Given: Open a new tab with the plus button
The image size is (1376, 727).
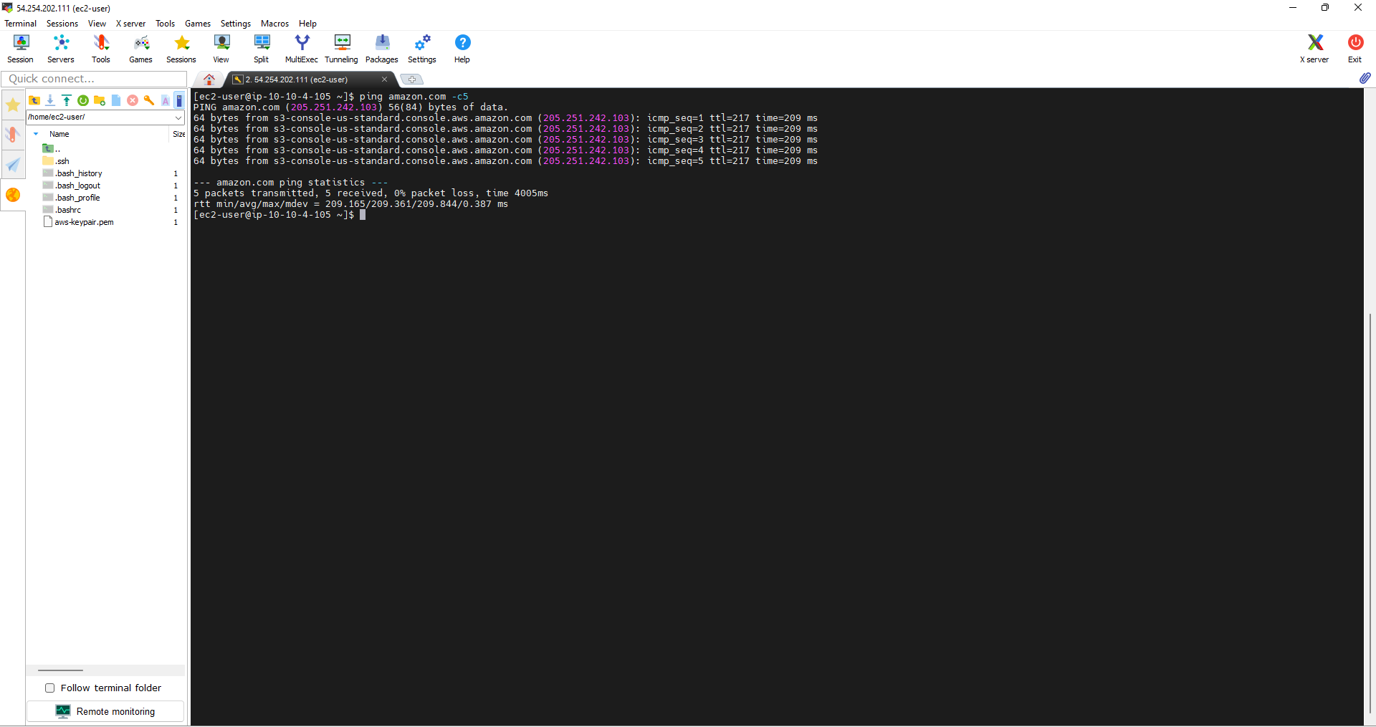Looking at the screenshot, I should tap(412, 80).
